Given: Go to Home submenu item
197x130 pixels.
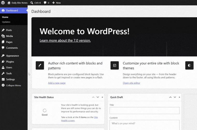Looking at the screenshot, I should [x=5, y=17].
